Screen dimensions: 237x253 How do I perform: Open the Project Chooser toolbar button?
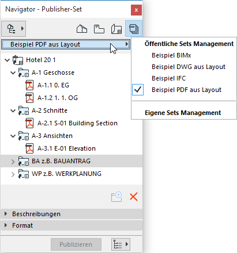coord(14,29)
